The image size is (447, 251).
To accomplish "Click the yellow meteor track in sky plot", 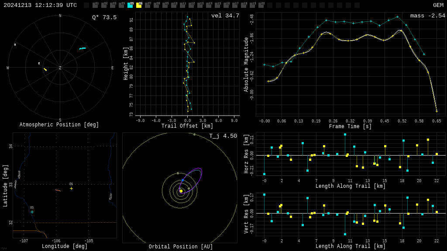I will (x=45, y=69).
